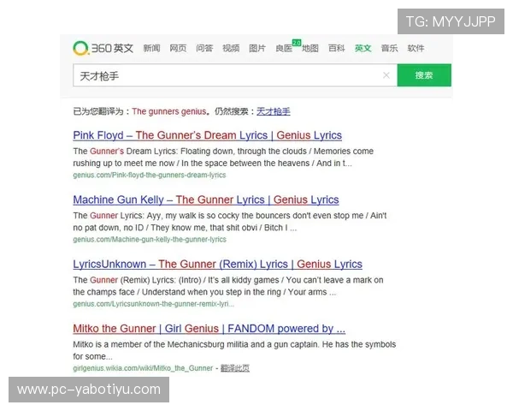Open the 百科 encyclopedia tab
The width and height of the screenshot is (513, 411).
pos(337,48)
